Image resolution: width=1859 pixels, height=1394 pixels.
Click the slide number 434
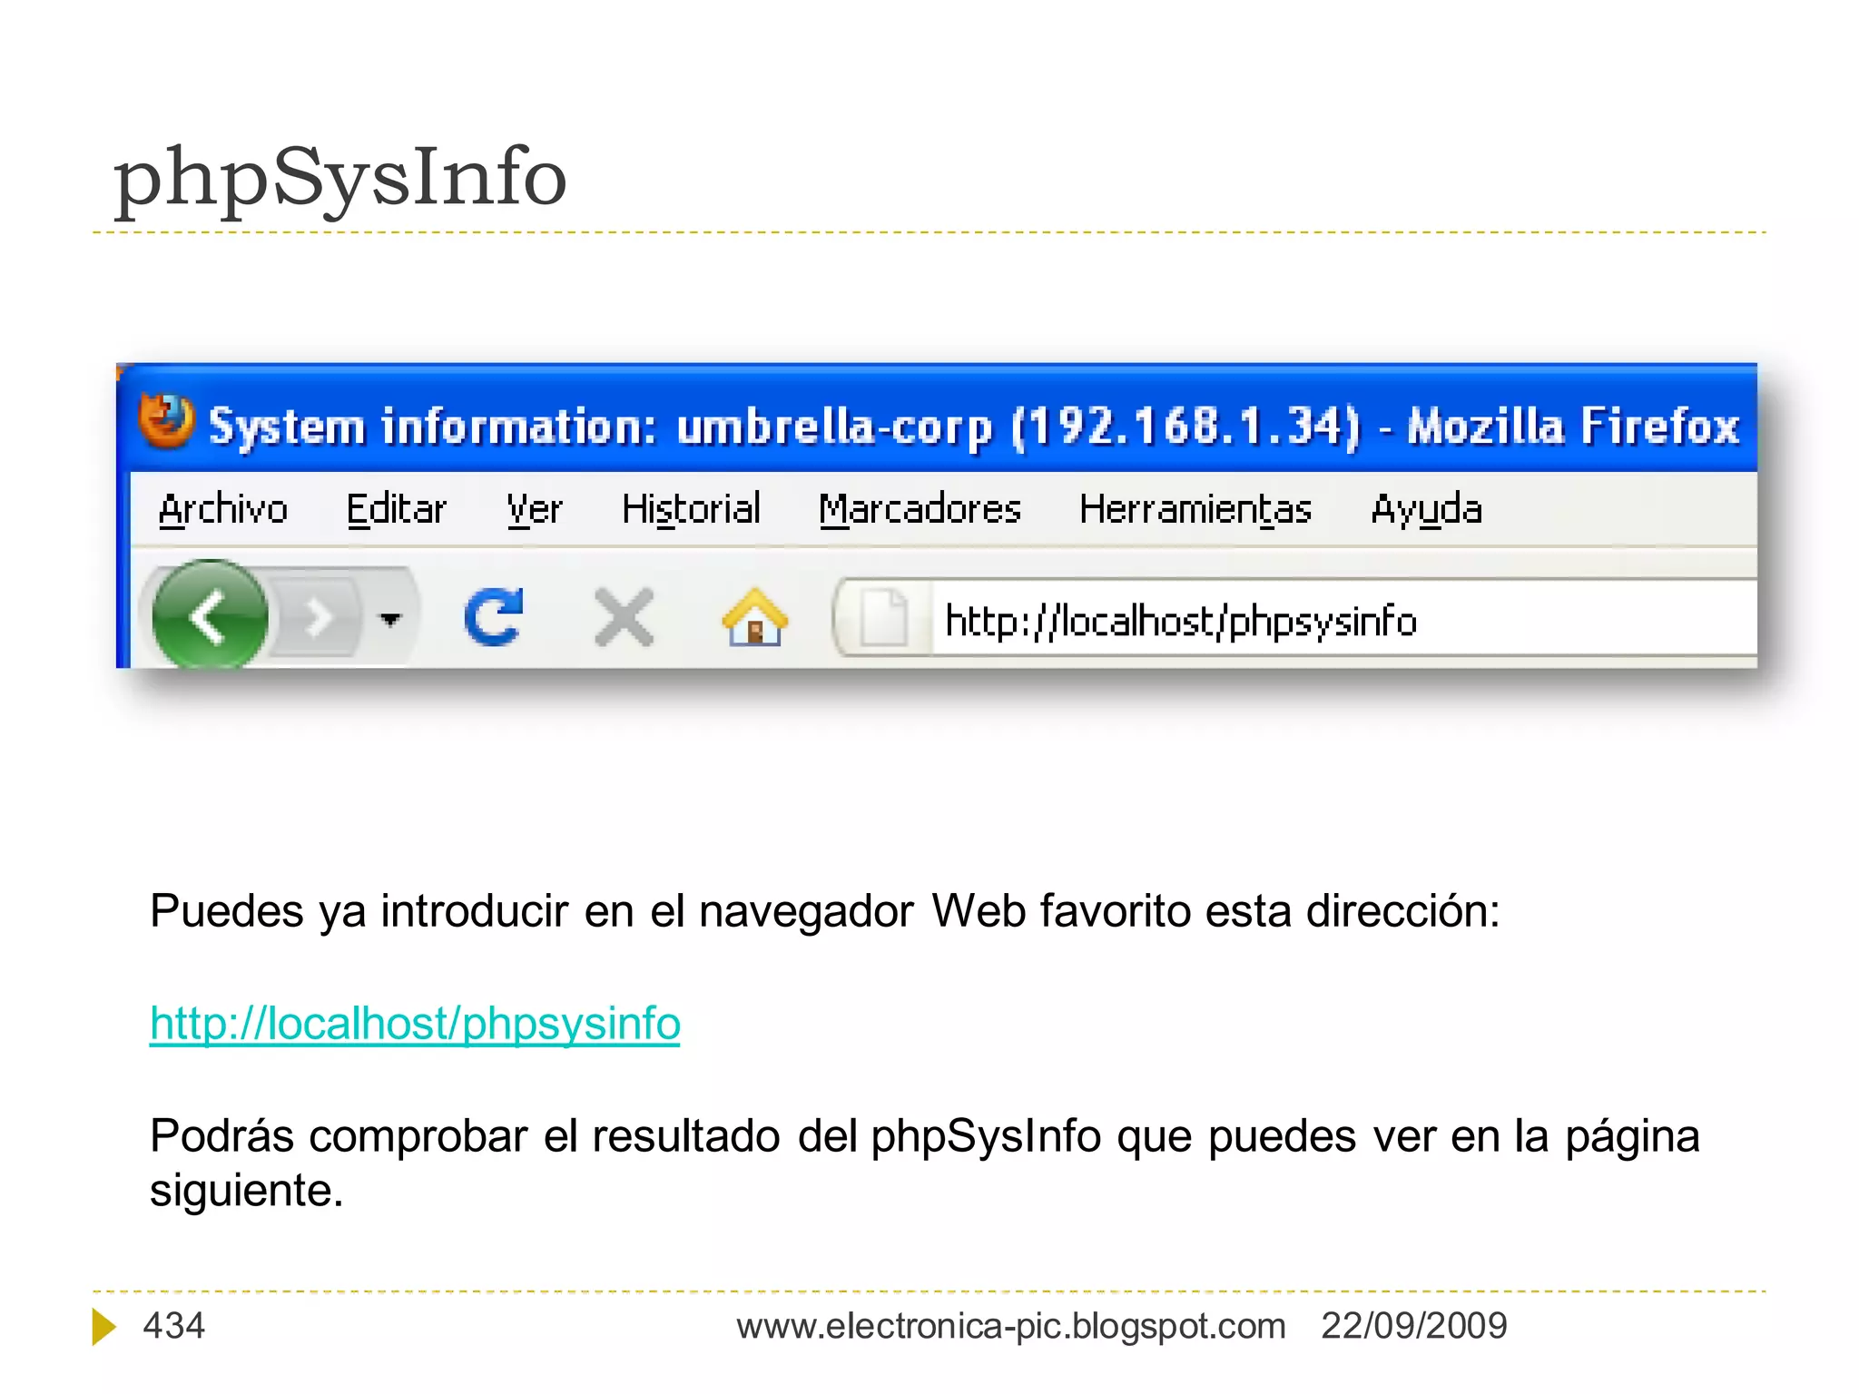coord(174,1326)
